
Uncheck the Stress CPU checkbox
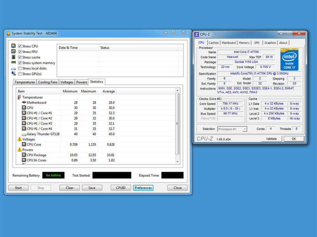tap(20, 46)
